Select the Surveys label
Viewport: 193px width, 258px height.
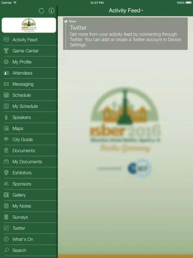point(20,217)
